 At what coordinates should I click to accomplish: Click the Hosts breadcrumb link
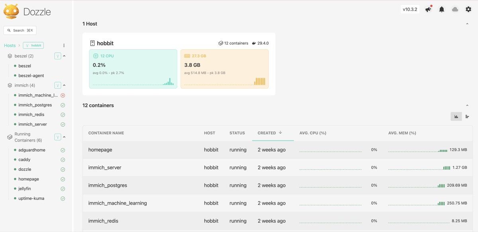10,45
